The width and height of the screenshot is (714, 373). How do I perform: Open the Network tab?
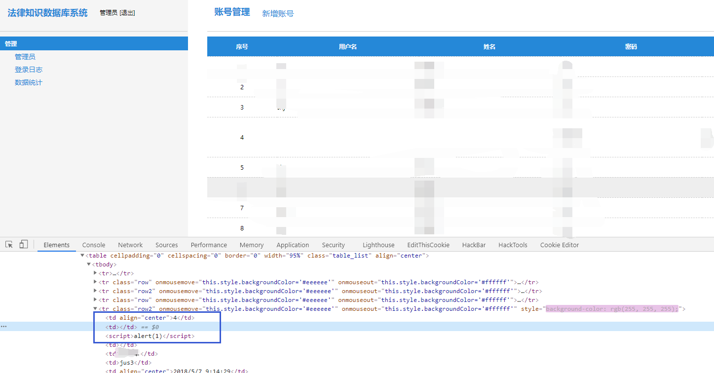click(130, 245)
